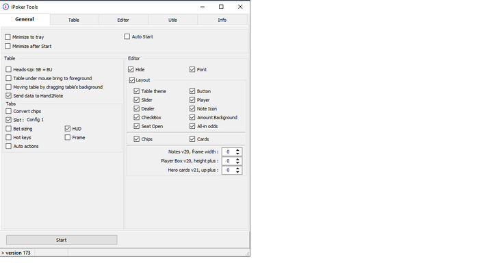Disable Seat Open checkbox

[137, 126]
